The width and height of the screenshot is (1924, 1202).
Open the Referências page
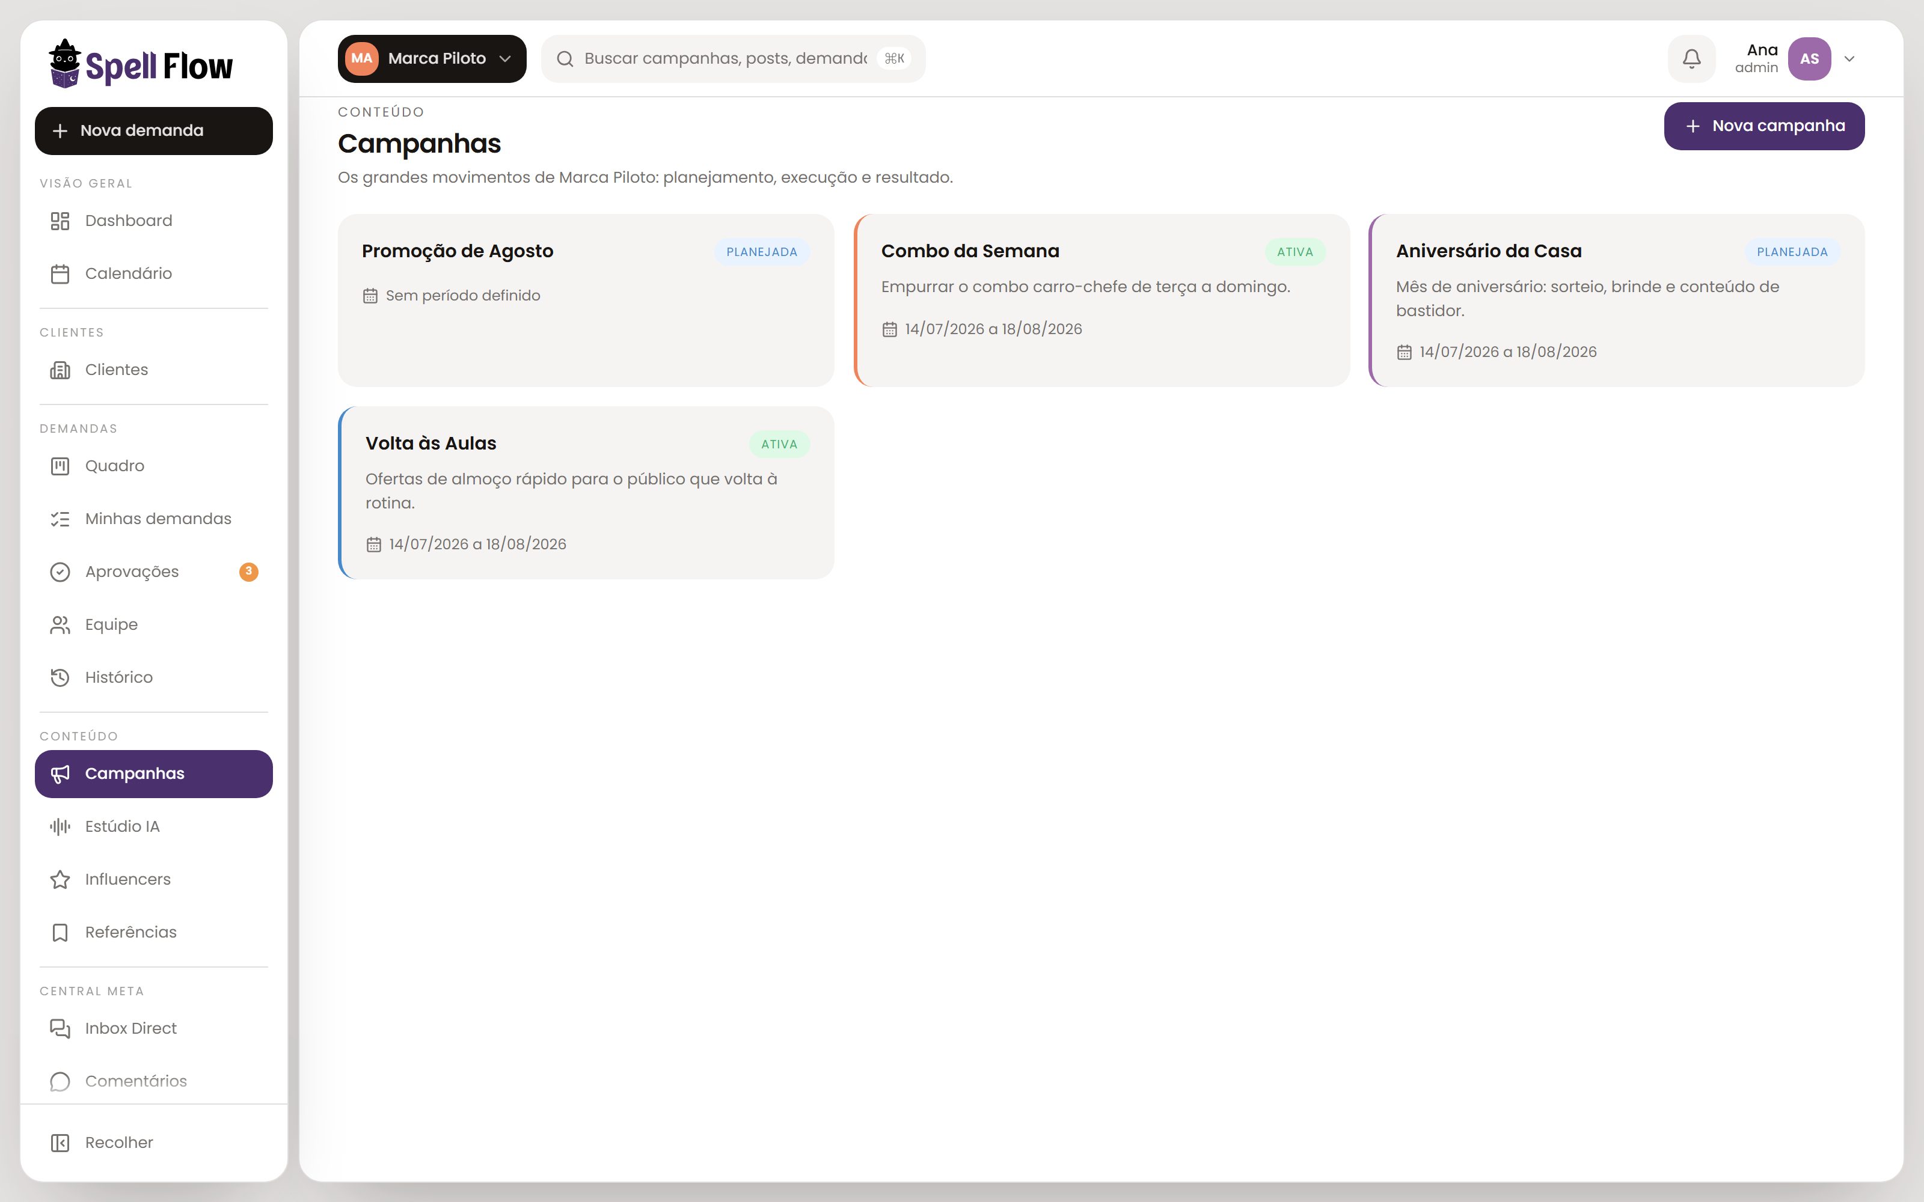[x=153, y=933]
